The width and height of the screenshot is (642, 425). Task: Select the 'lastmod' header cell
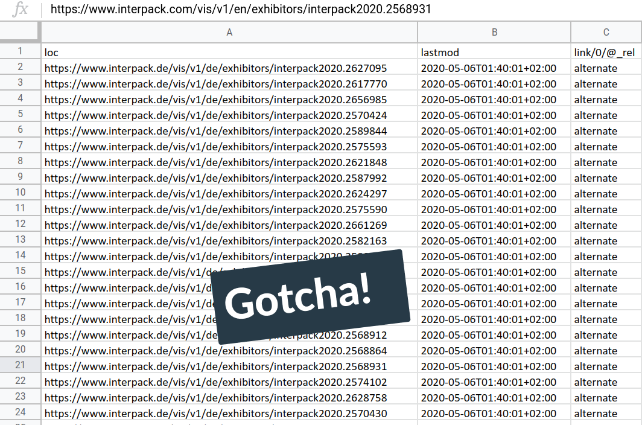[494, 52]
